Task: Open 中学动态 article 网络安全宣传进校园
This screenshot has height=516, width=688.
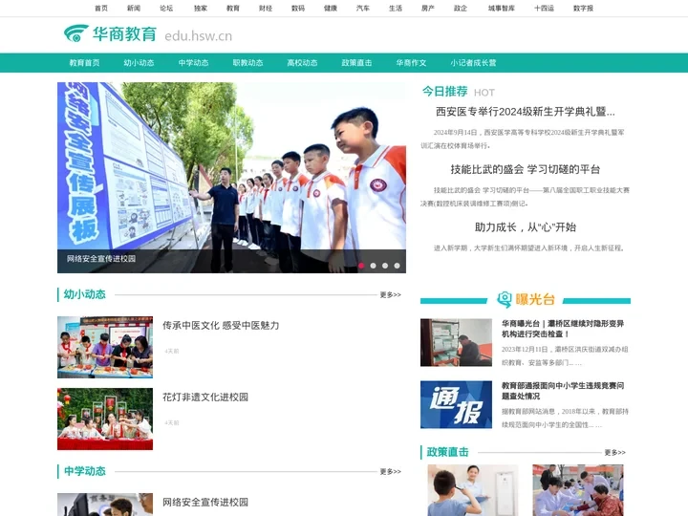Action: click(205, 502)
